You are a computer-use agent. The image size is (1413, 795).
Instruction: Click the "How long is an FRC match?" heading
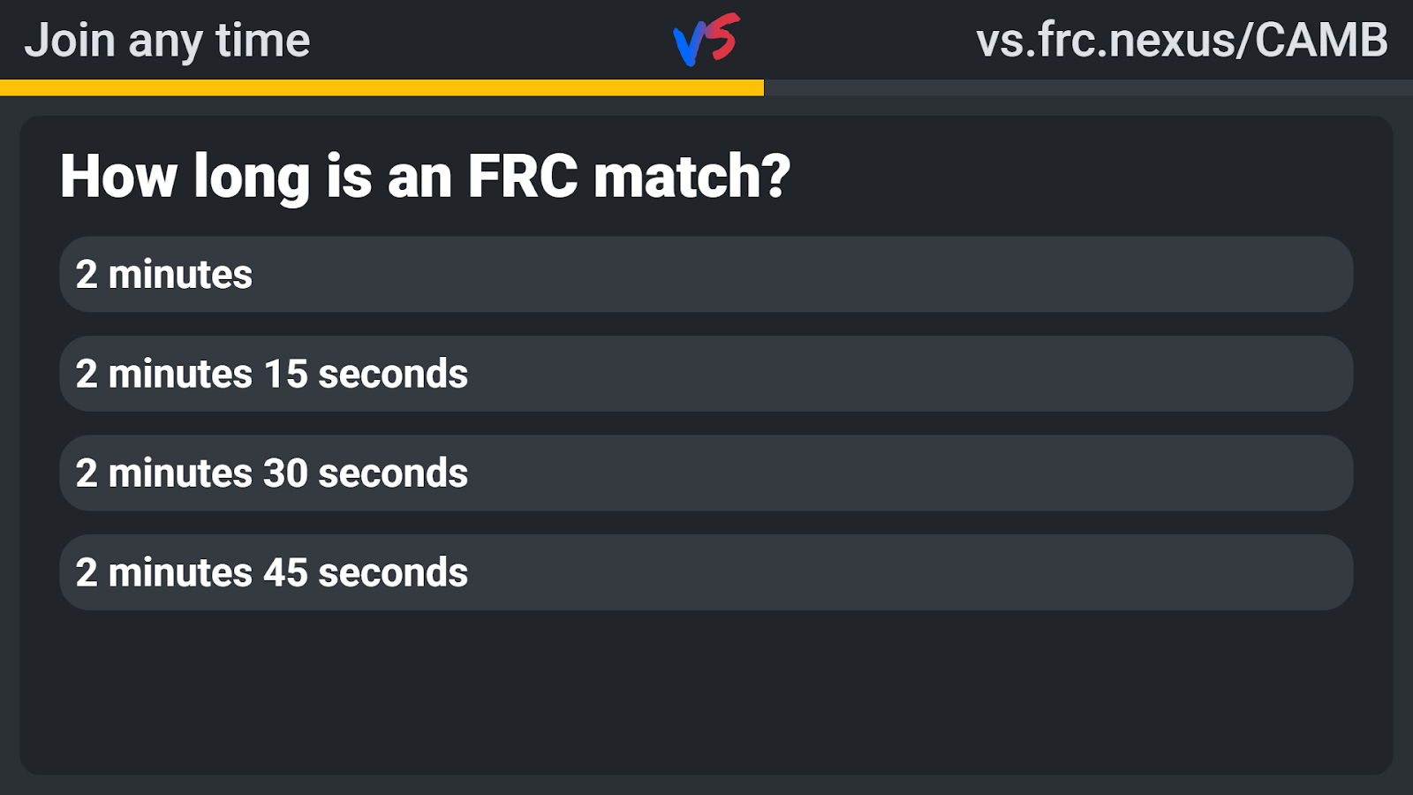[x=425, y=176]
